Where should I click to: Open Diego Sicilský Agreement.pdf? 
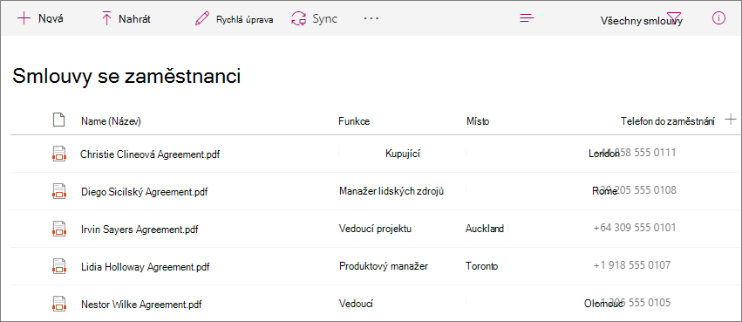point(145,192)
